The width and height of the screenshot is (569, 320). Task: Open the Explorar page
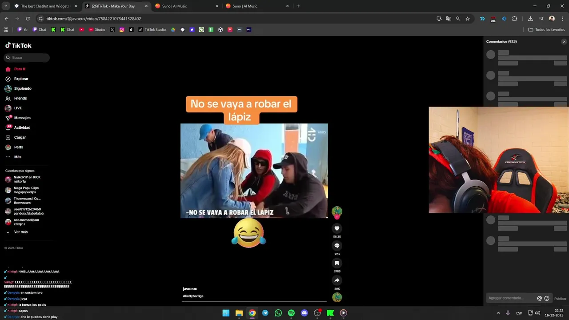(x=21, y=79)
